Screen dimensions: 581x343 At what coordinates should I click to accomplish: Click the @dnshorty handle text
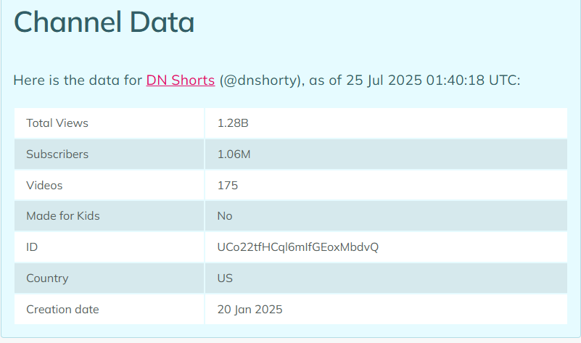point(260,80)
